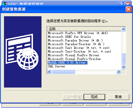Click the ODBC administrator window help button
The height and width of the screenshot is (108, 133).
click(121, 4)
